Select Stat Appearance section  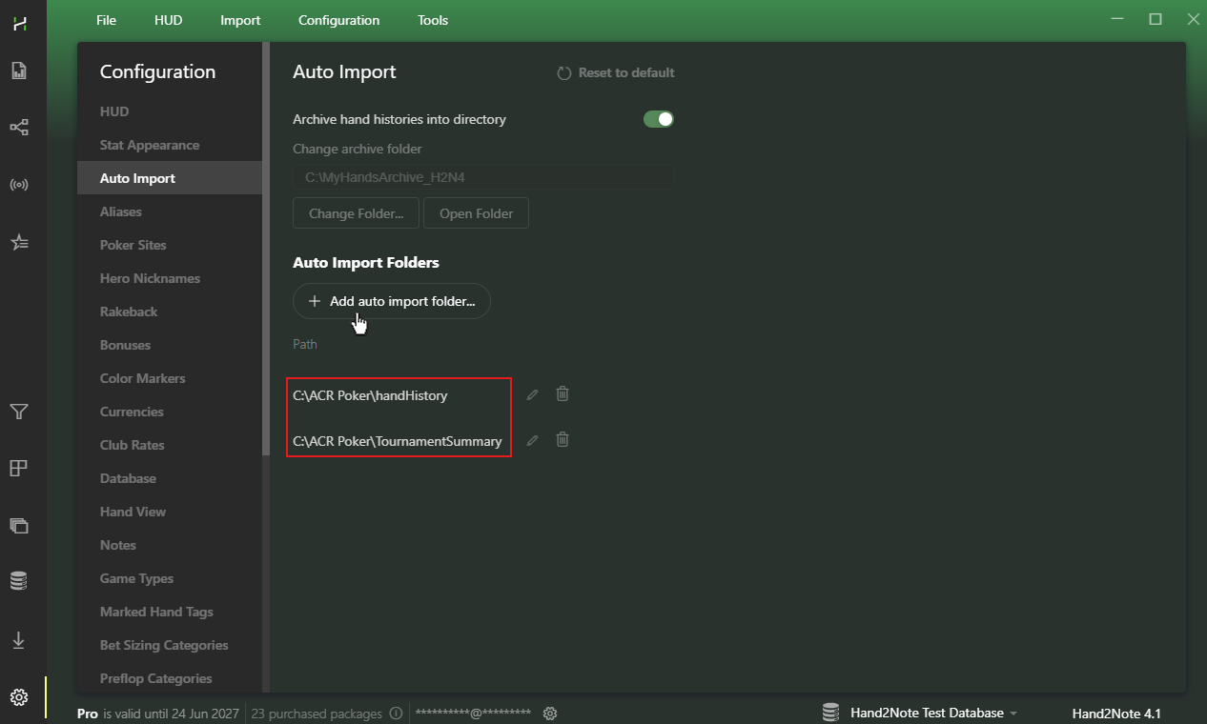pyautogui.click(x=170, y=145)
